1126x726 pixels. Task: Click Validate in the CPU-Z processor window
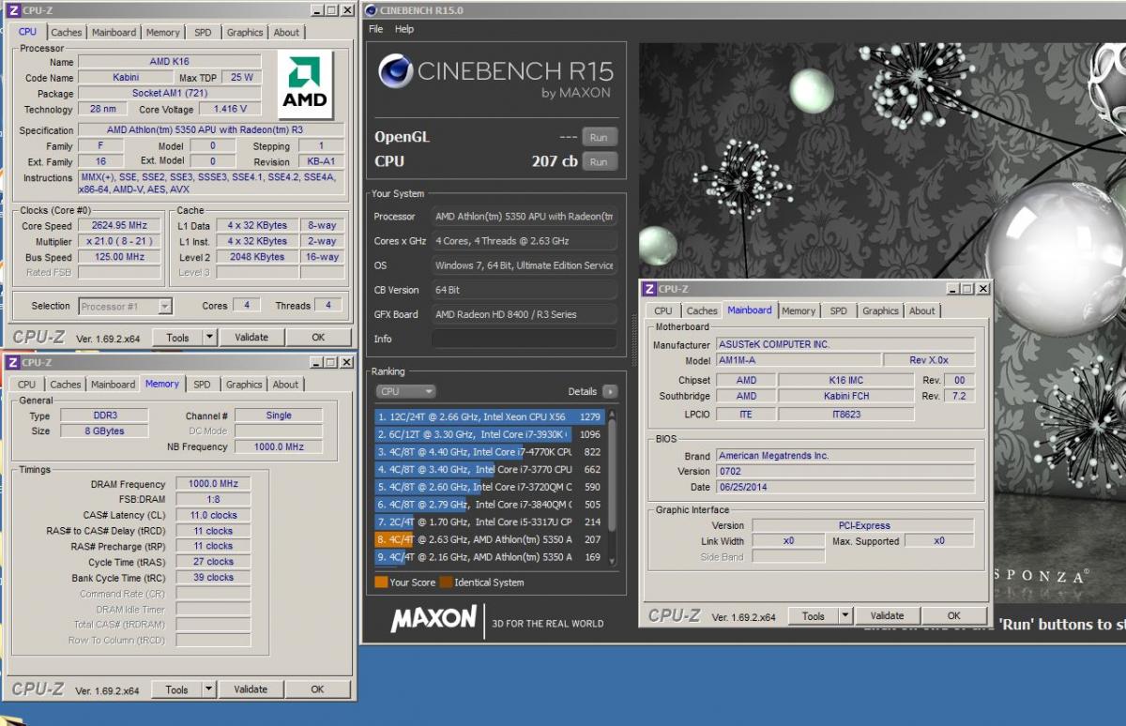click(251, 338)
